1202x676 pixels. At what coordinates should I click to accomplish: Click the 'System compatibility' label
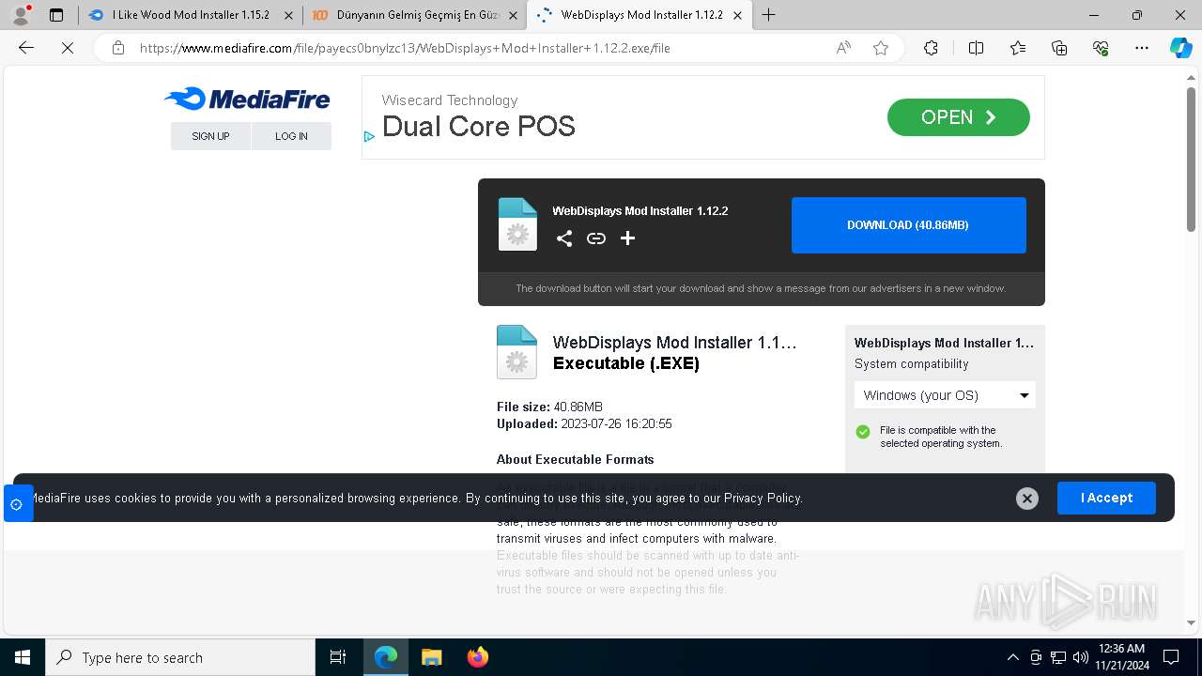tap(911, 364)
